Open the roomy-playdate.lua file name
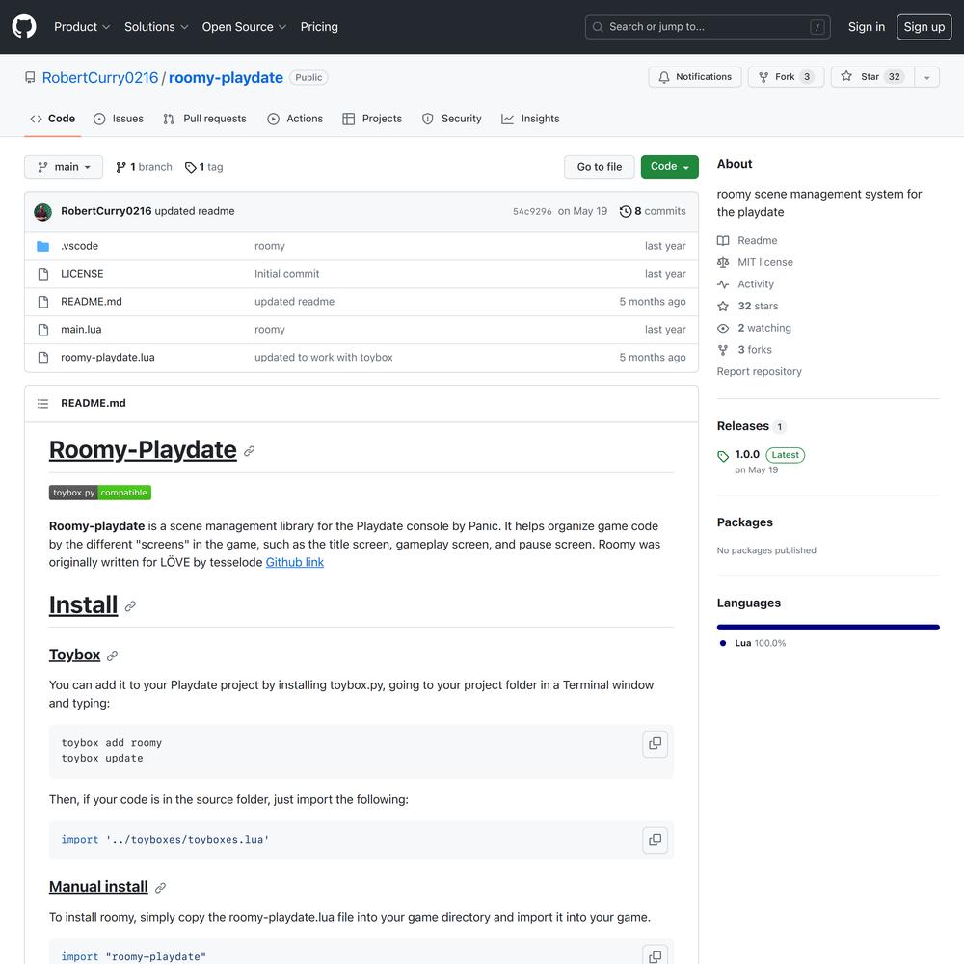 [108, 358]
